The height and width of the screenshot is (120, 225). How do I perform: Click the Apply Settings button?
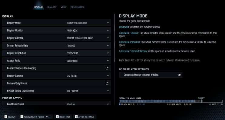(84, 117)
